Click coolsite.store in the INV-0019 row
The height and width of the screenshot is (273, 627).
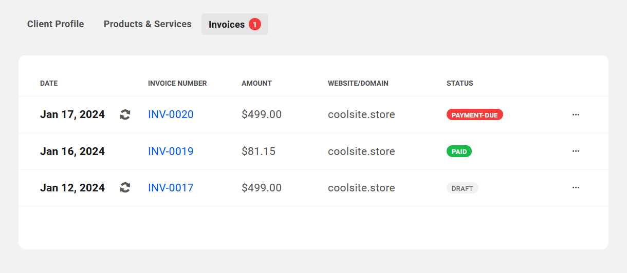[x=361, y=151]
